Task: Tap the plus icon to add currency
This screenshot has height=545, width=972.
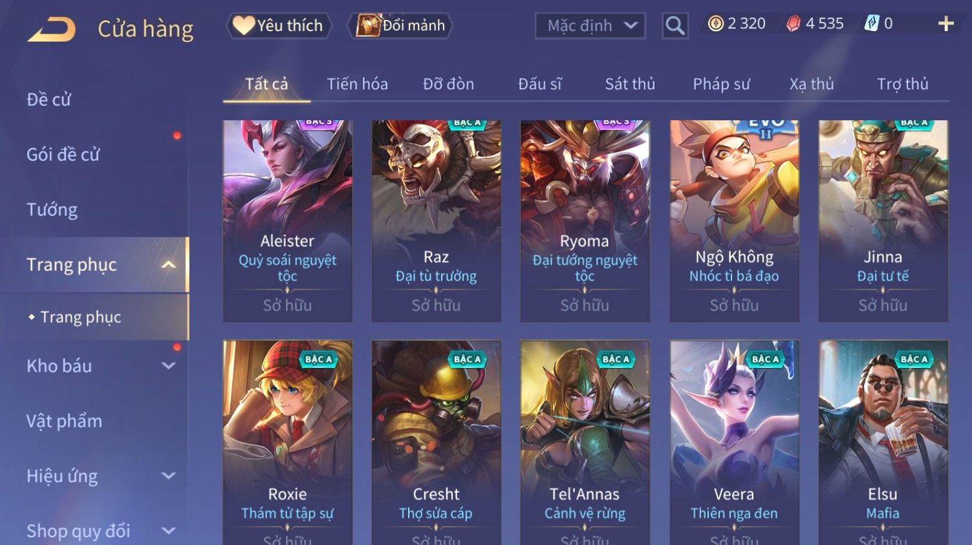Action: click(x=945, y=24)
